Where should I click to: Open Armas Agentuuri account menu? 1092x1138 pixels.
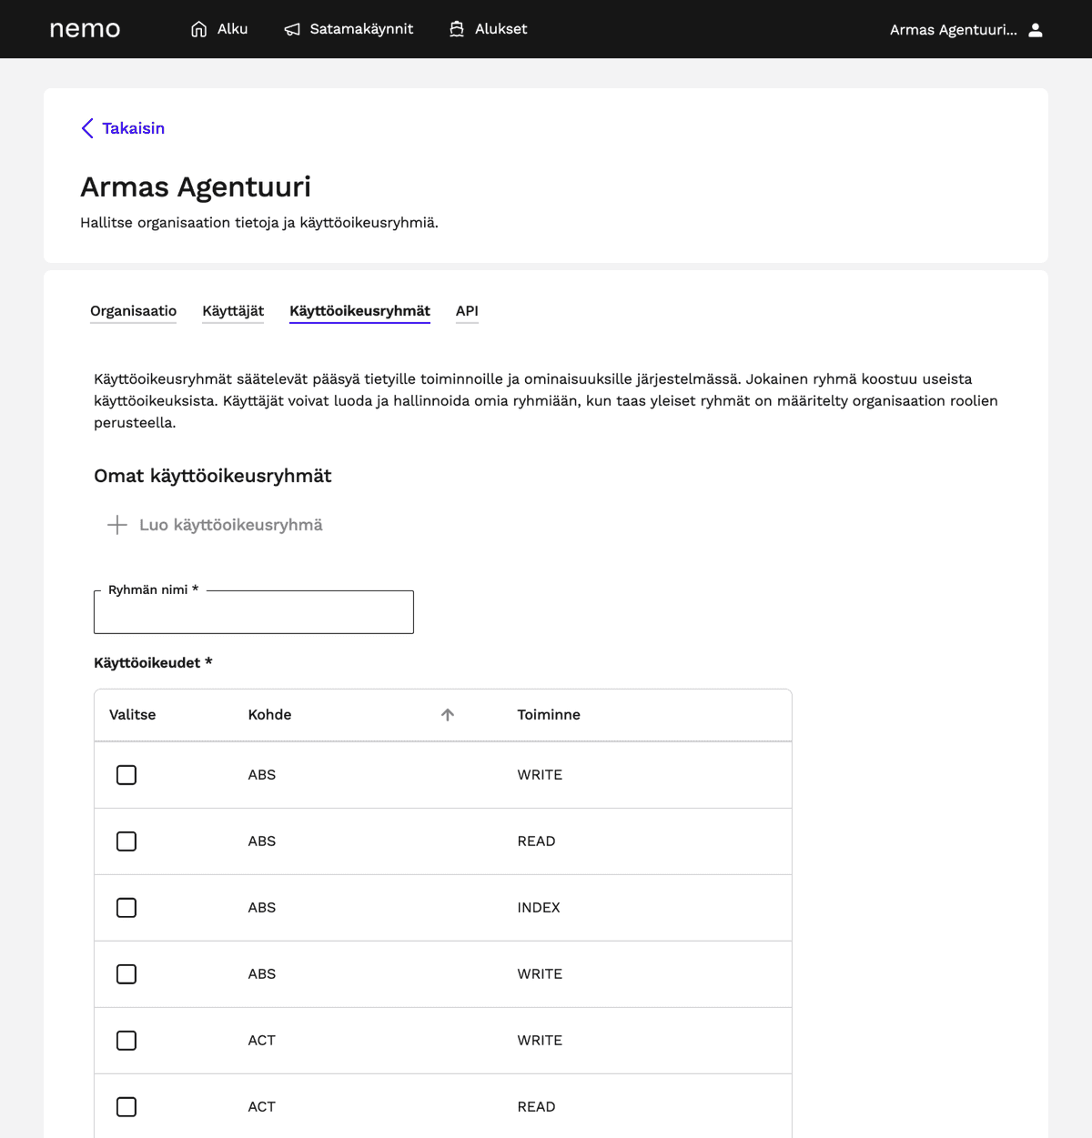[x=953, y=30]
